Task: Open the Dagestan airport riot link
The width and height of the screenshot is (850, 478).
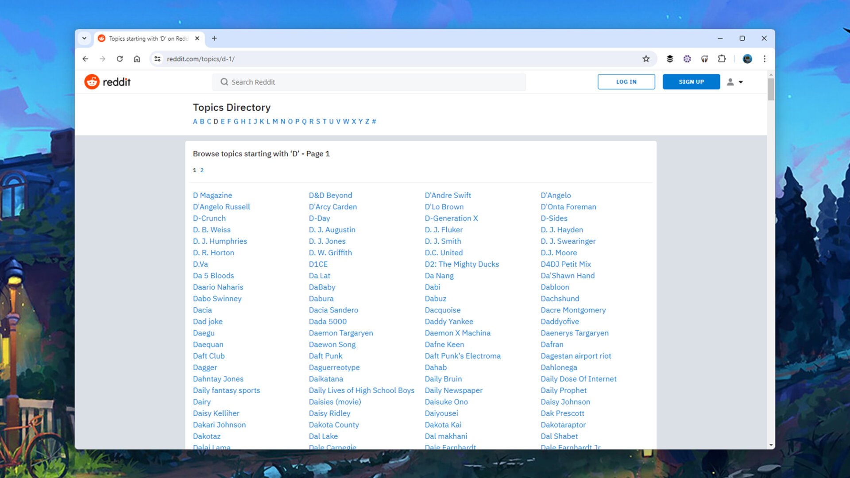Action: tap(576, 356)
